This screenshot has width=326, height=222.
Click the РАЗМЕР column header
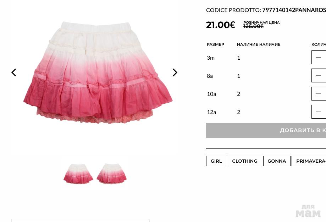(215, 44)
